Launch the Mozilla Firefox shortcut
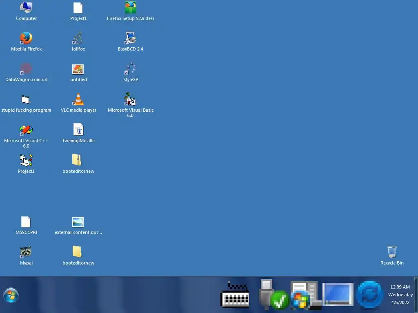Viewport: 418px width, 313px height. click(26, 41)
